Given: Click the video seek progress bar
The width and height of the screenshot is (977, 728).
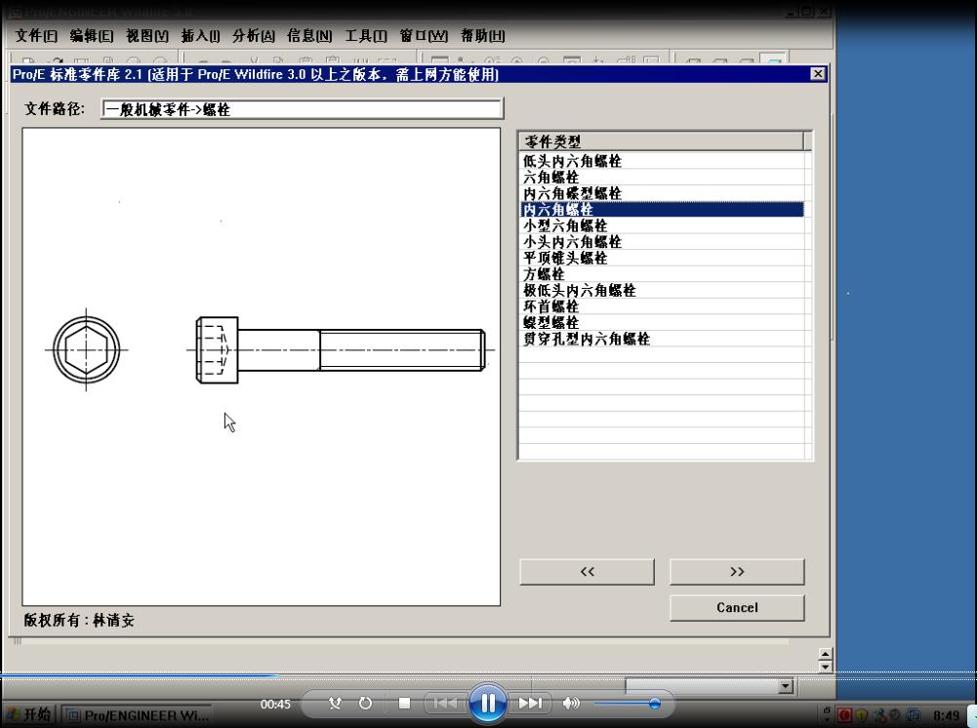Looking at the screenshot, I should tap(488, 674).
